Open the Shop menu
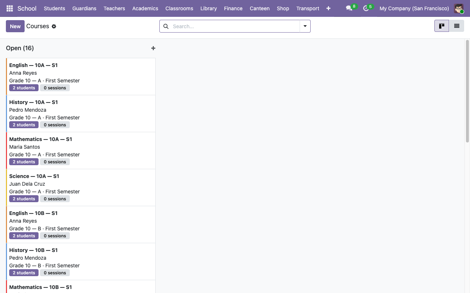The width and height of the screenshot is (470, 293). pyautogui.click(x=283, y=8)
